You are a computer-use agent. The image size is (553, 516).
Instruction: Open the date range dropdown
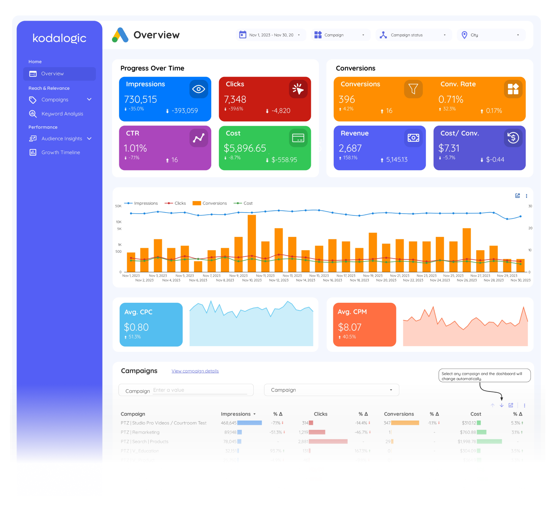pos(271,35)
